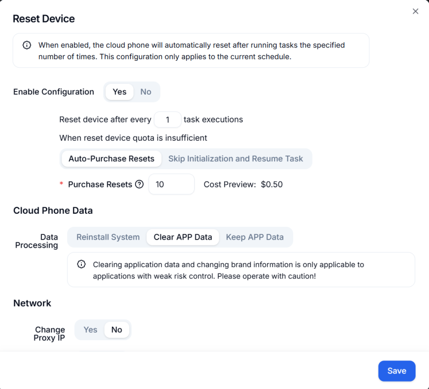Select Reinstall System for data processing
429x389 pixels.
click(x=107, y=237)
